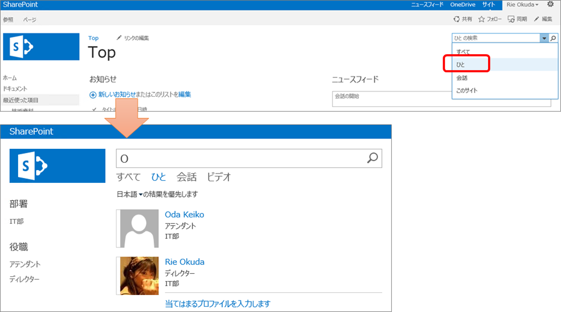Click the sync (同期) icon
The image size is (561, 312).
pos(511,19)
